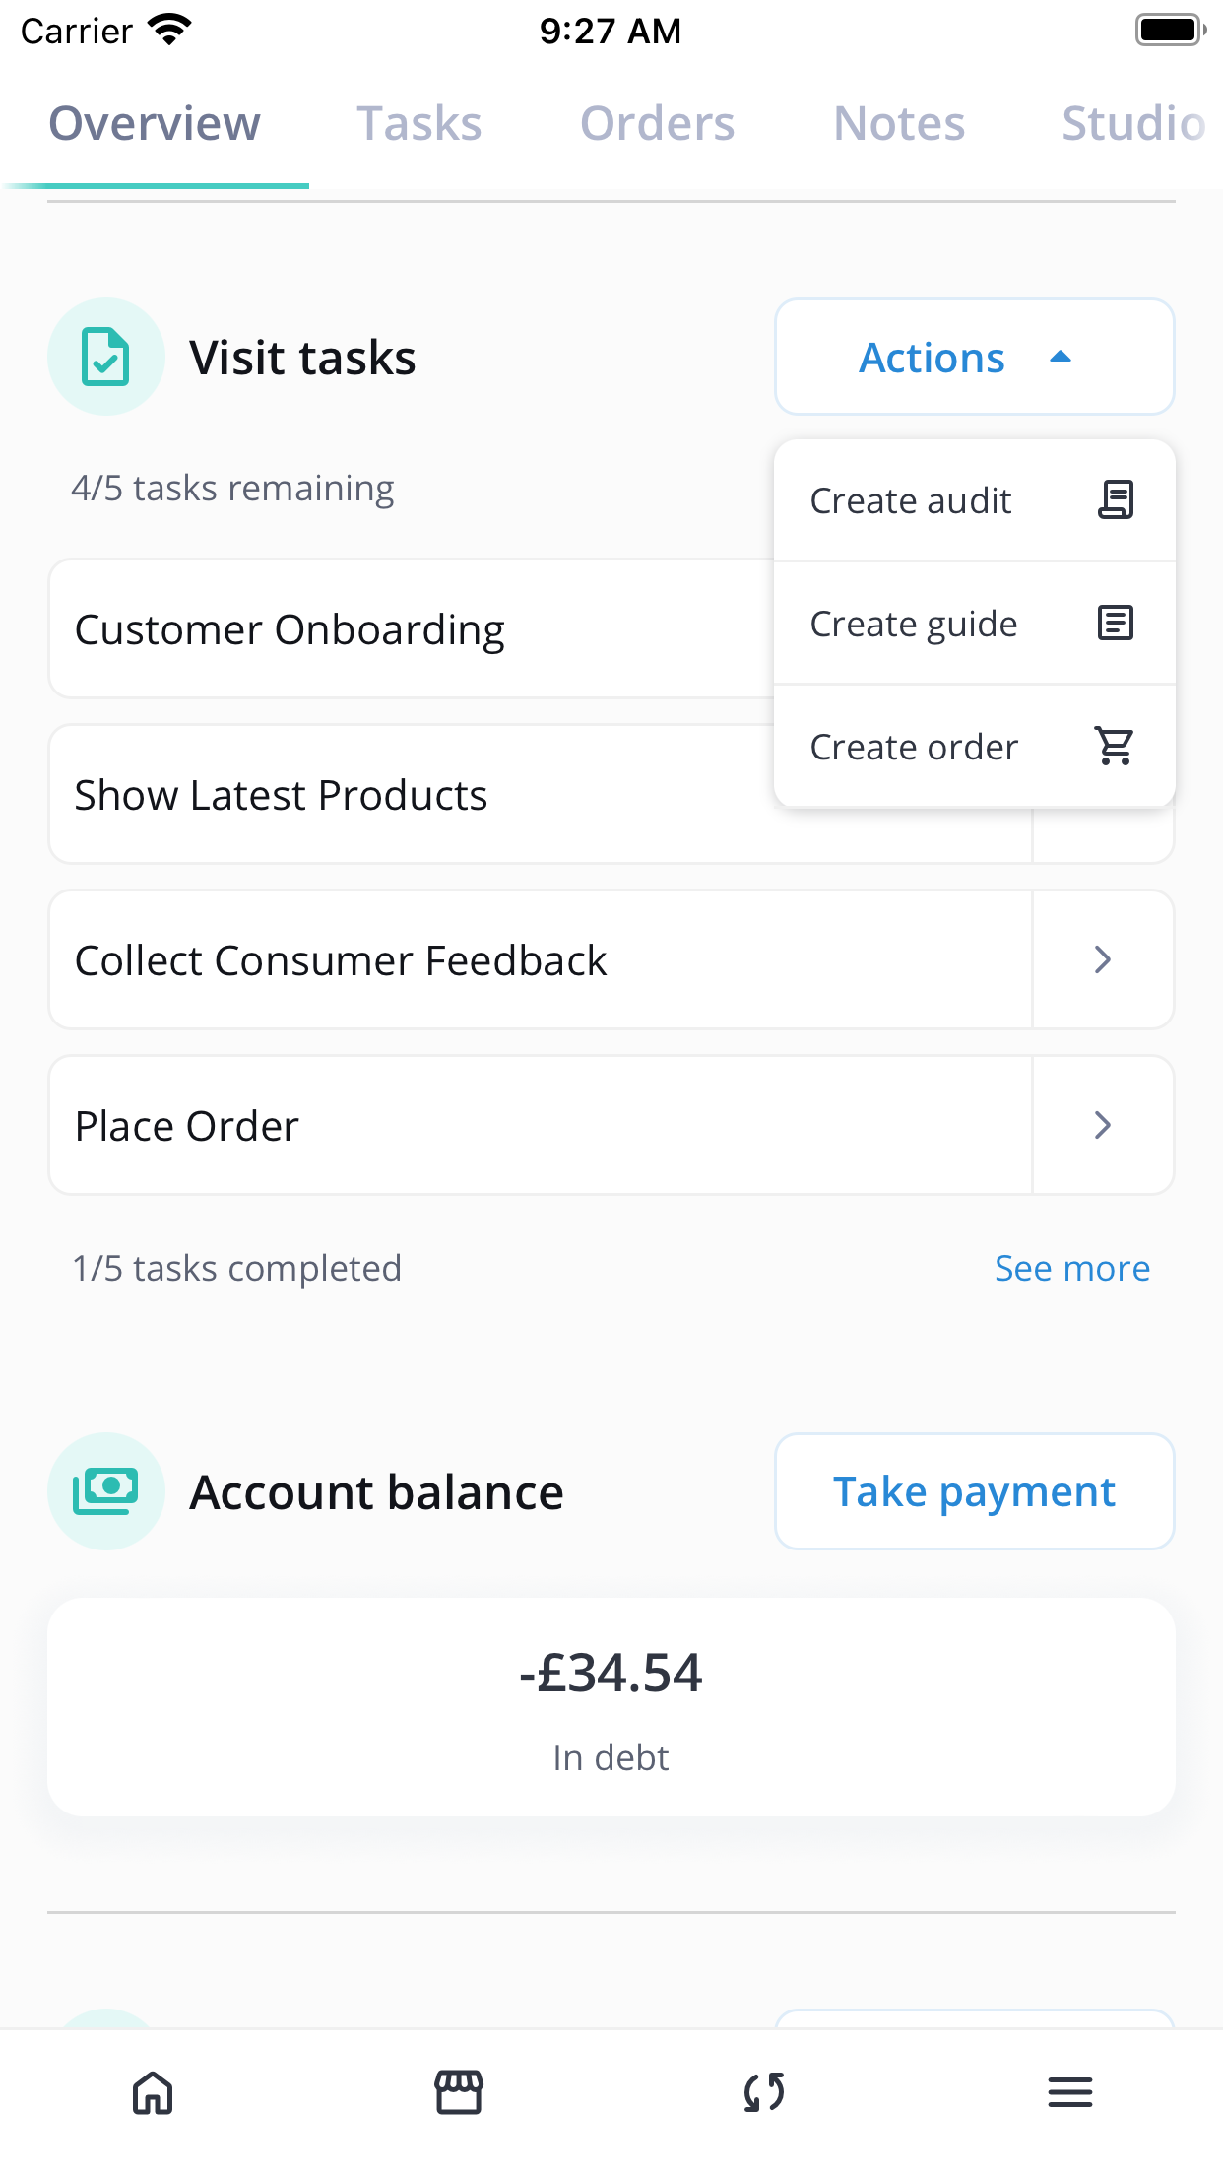Open the store icon in bottom navigation

[x=459, y=2092]
